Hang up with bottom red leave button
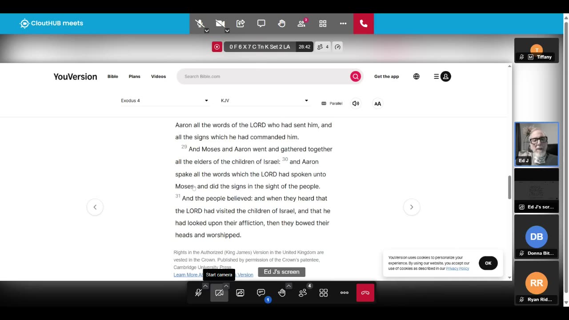 365,293
